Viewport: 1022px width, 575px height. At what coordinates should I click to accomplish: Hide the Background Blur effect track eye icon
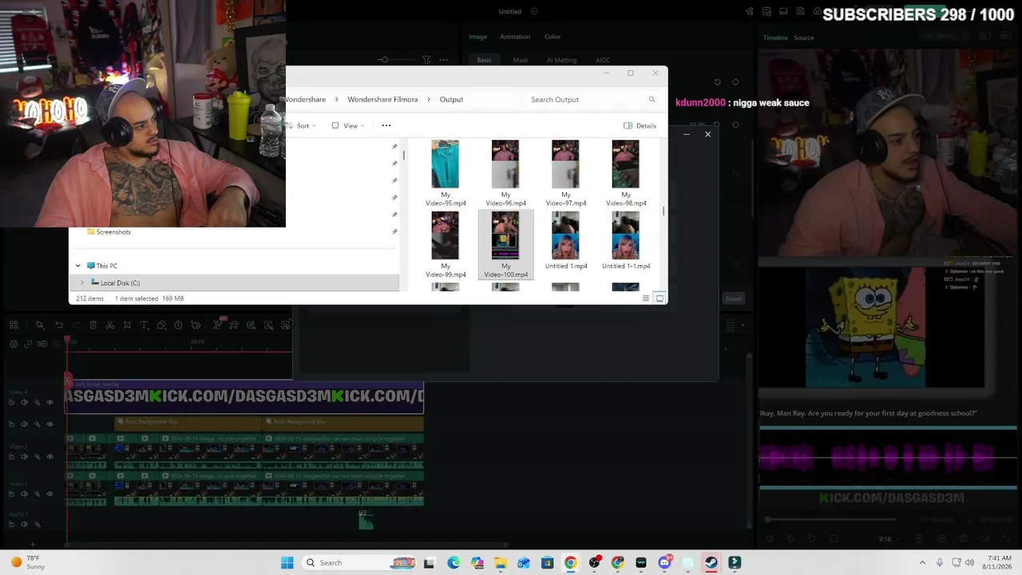(x=50, y=424)
